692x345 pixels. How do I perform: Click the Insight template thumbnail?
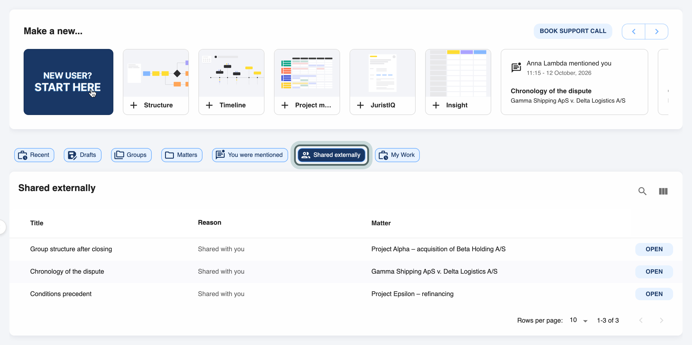click(458, 73)
